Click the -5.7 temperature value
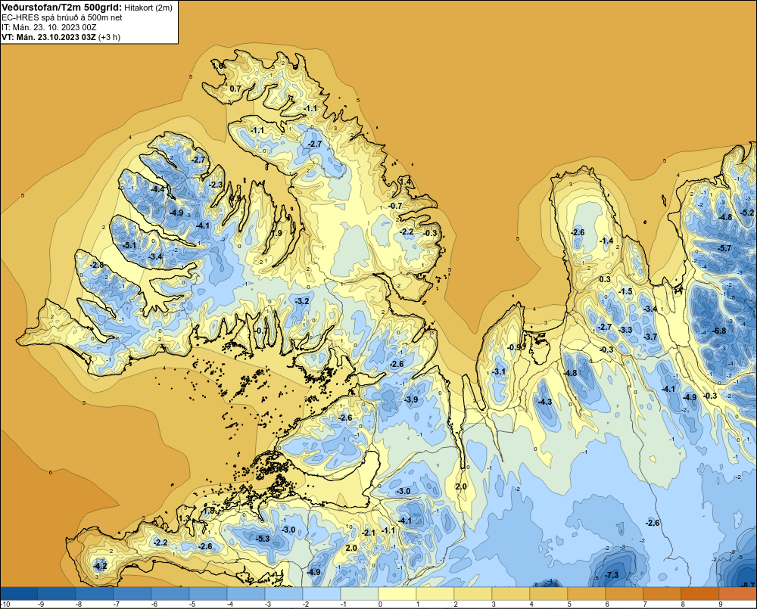 coord(724,248)
